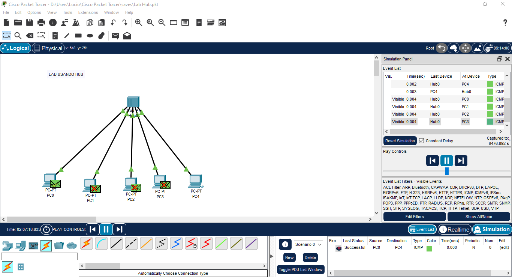Screen dimensions: 512x277
Task: Delete the current scenario
Action: 310,257
